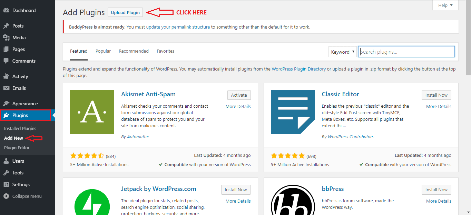Open the Akismet Anti-Spam title link
Image resolution: width=471 pixels, height=215 pixels.
148,94
